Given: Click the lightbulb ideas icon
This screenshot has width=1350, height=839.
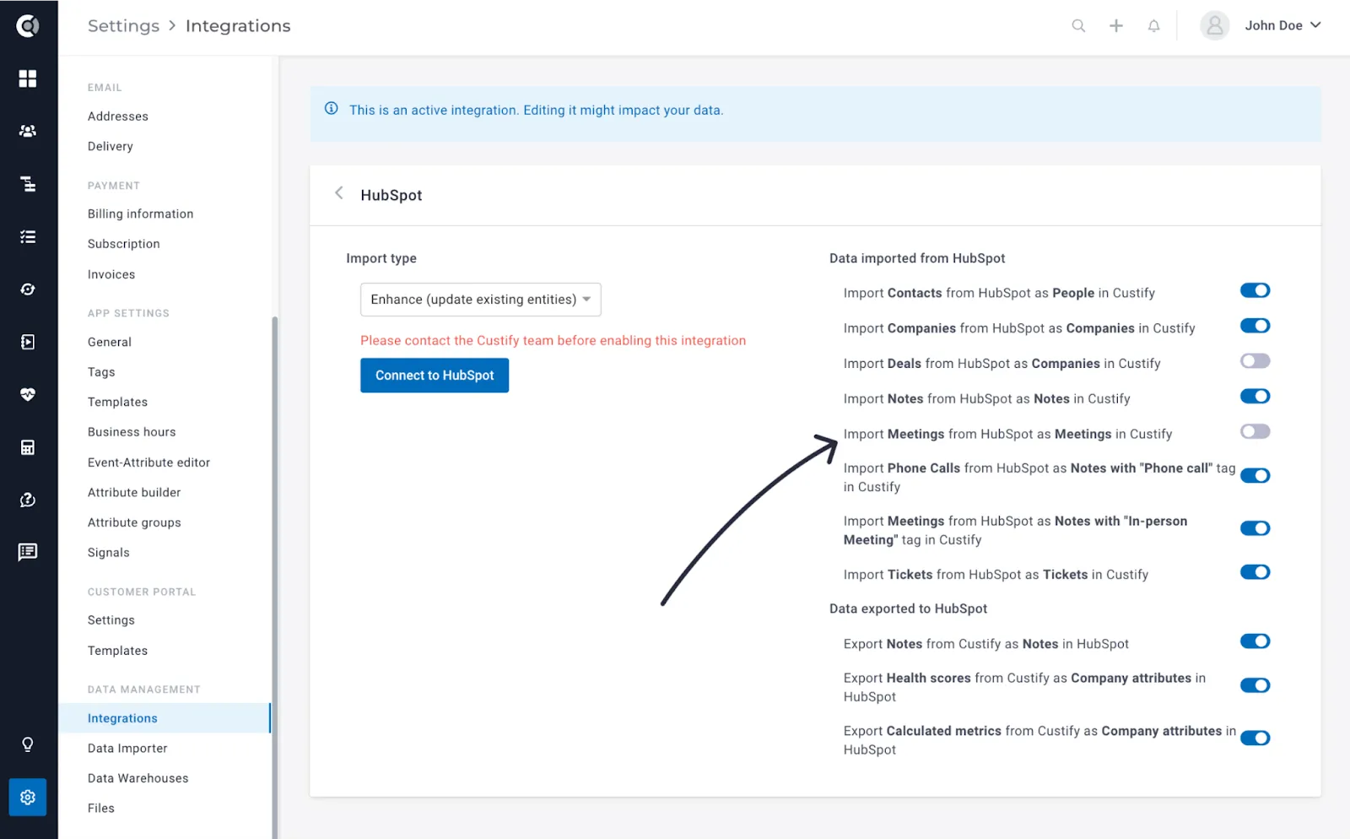Looking at the screenshot, I should coord(28,744).
